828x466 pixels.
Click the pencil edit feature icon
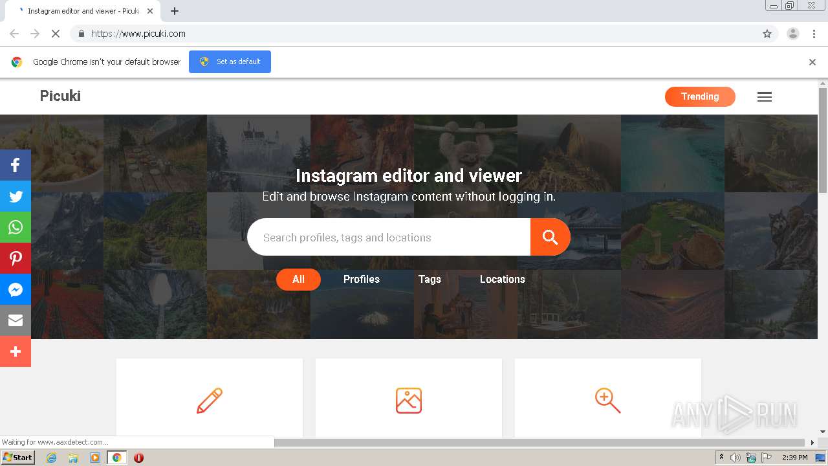click(x=210, y=401)
